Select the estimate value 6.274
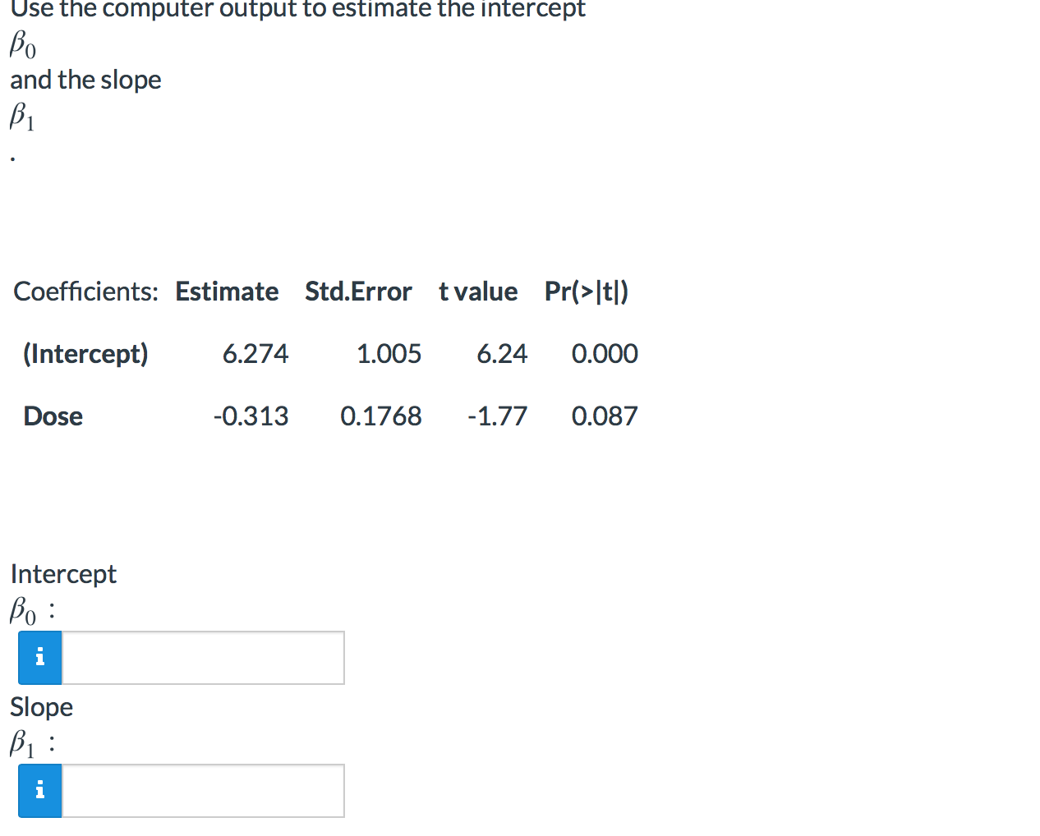Screen dimensions: 1040x836 tap(255, 354)
